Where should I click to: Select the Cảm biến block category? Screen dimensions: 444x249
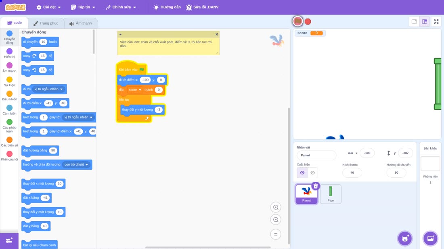tap(9, 110)
